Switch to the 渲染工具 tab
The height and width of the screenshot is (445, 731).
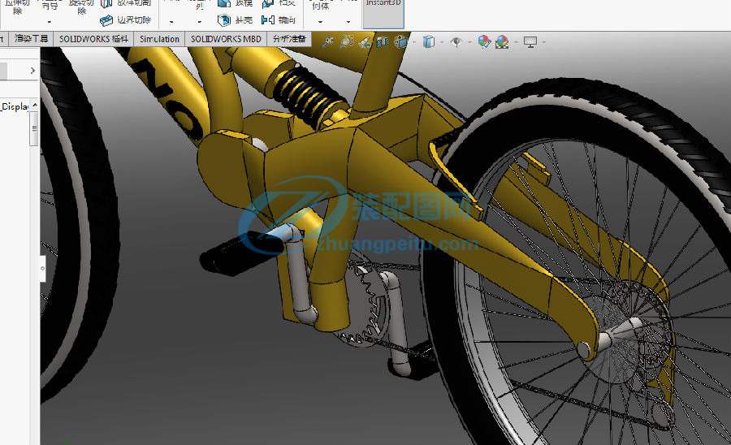tap(31, 39)
